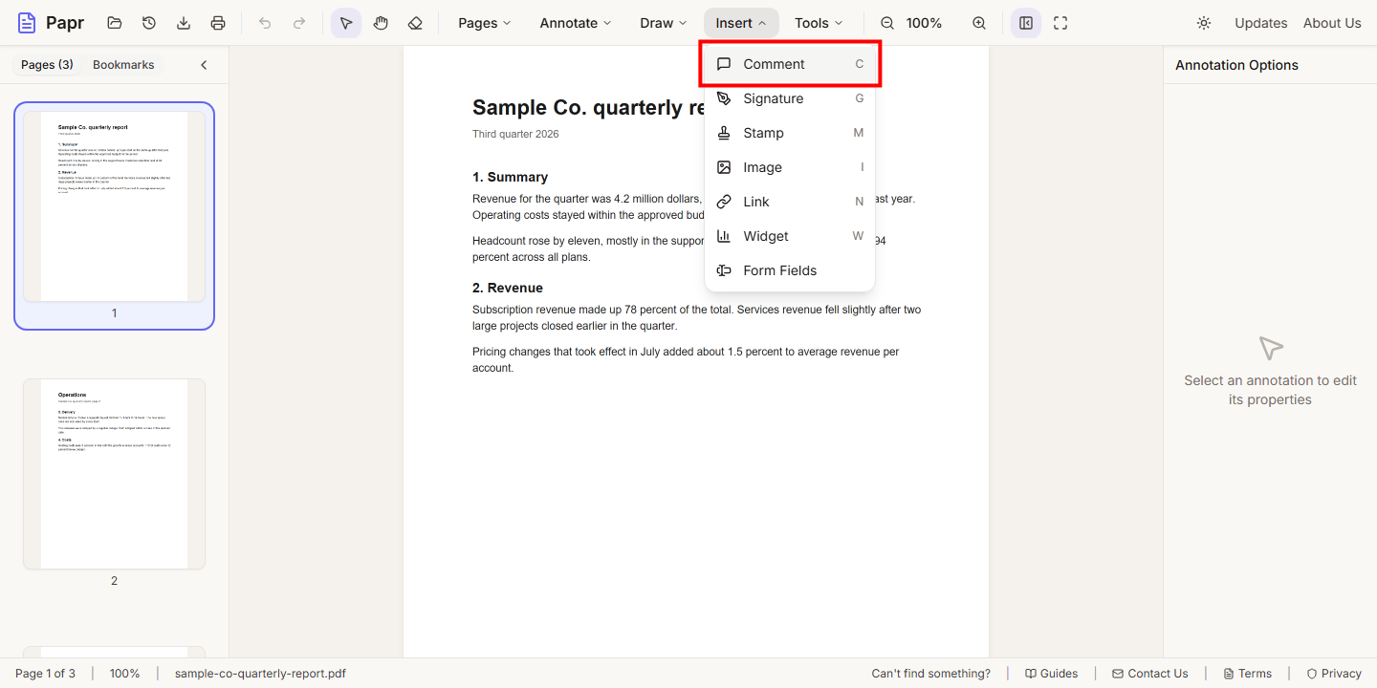
Task: Open the version history clock icon
Action: 149,23
